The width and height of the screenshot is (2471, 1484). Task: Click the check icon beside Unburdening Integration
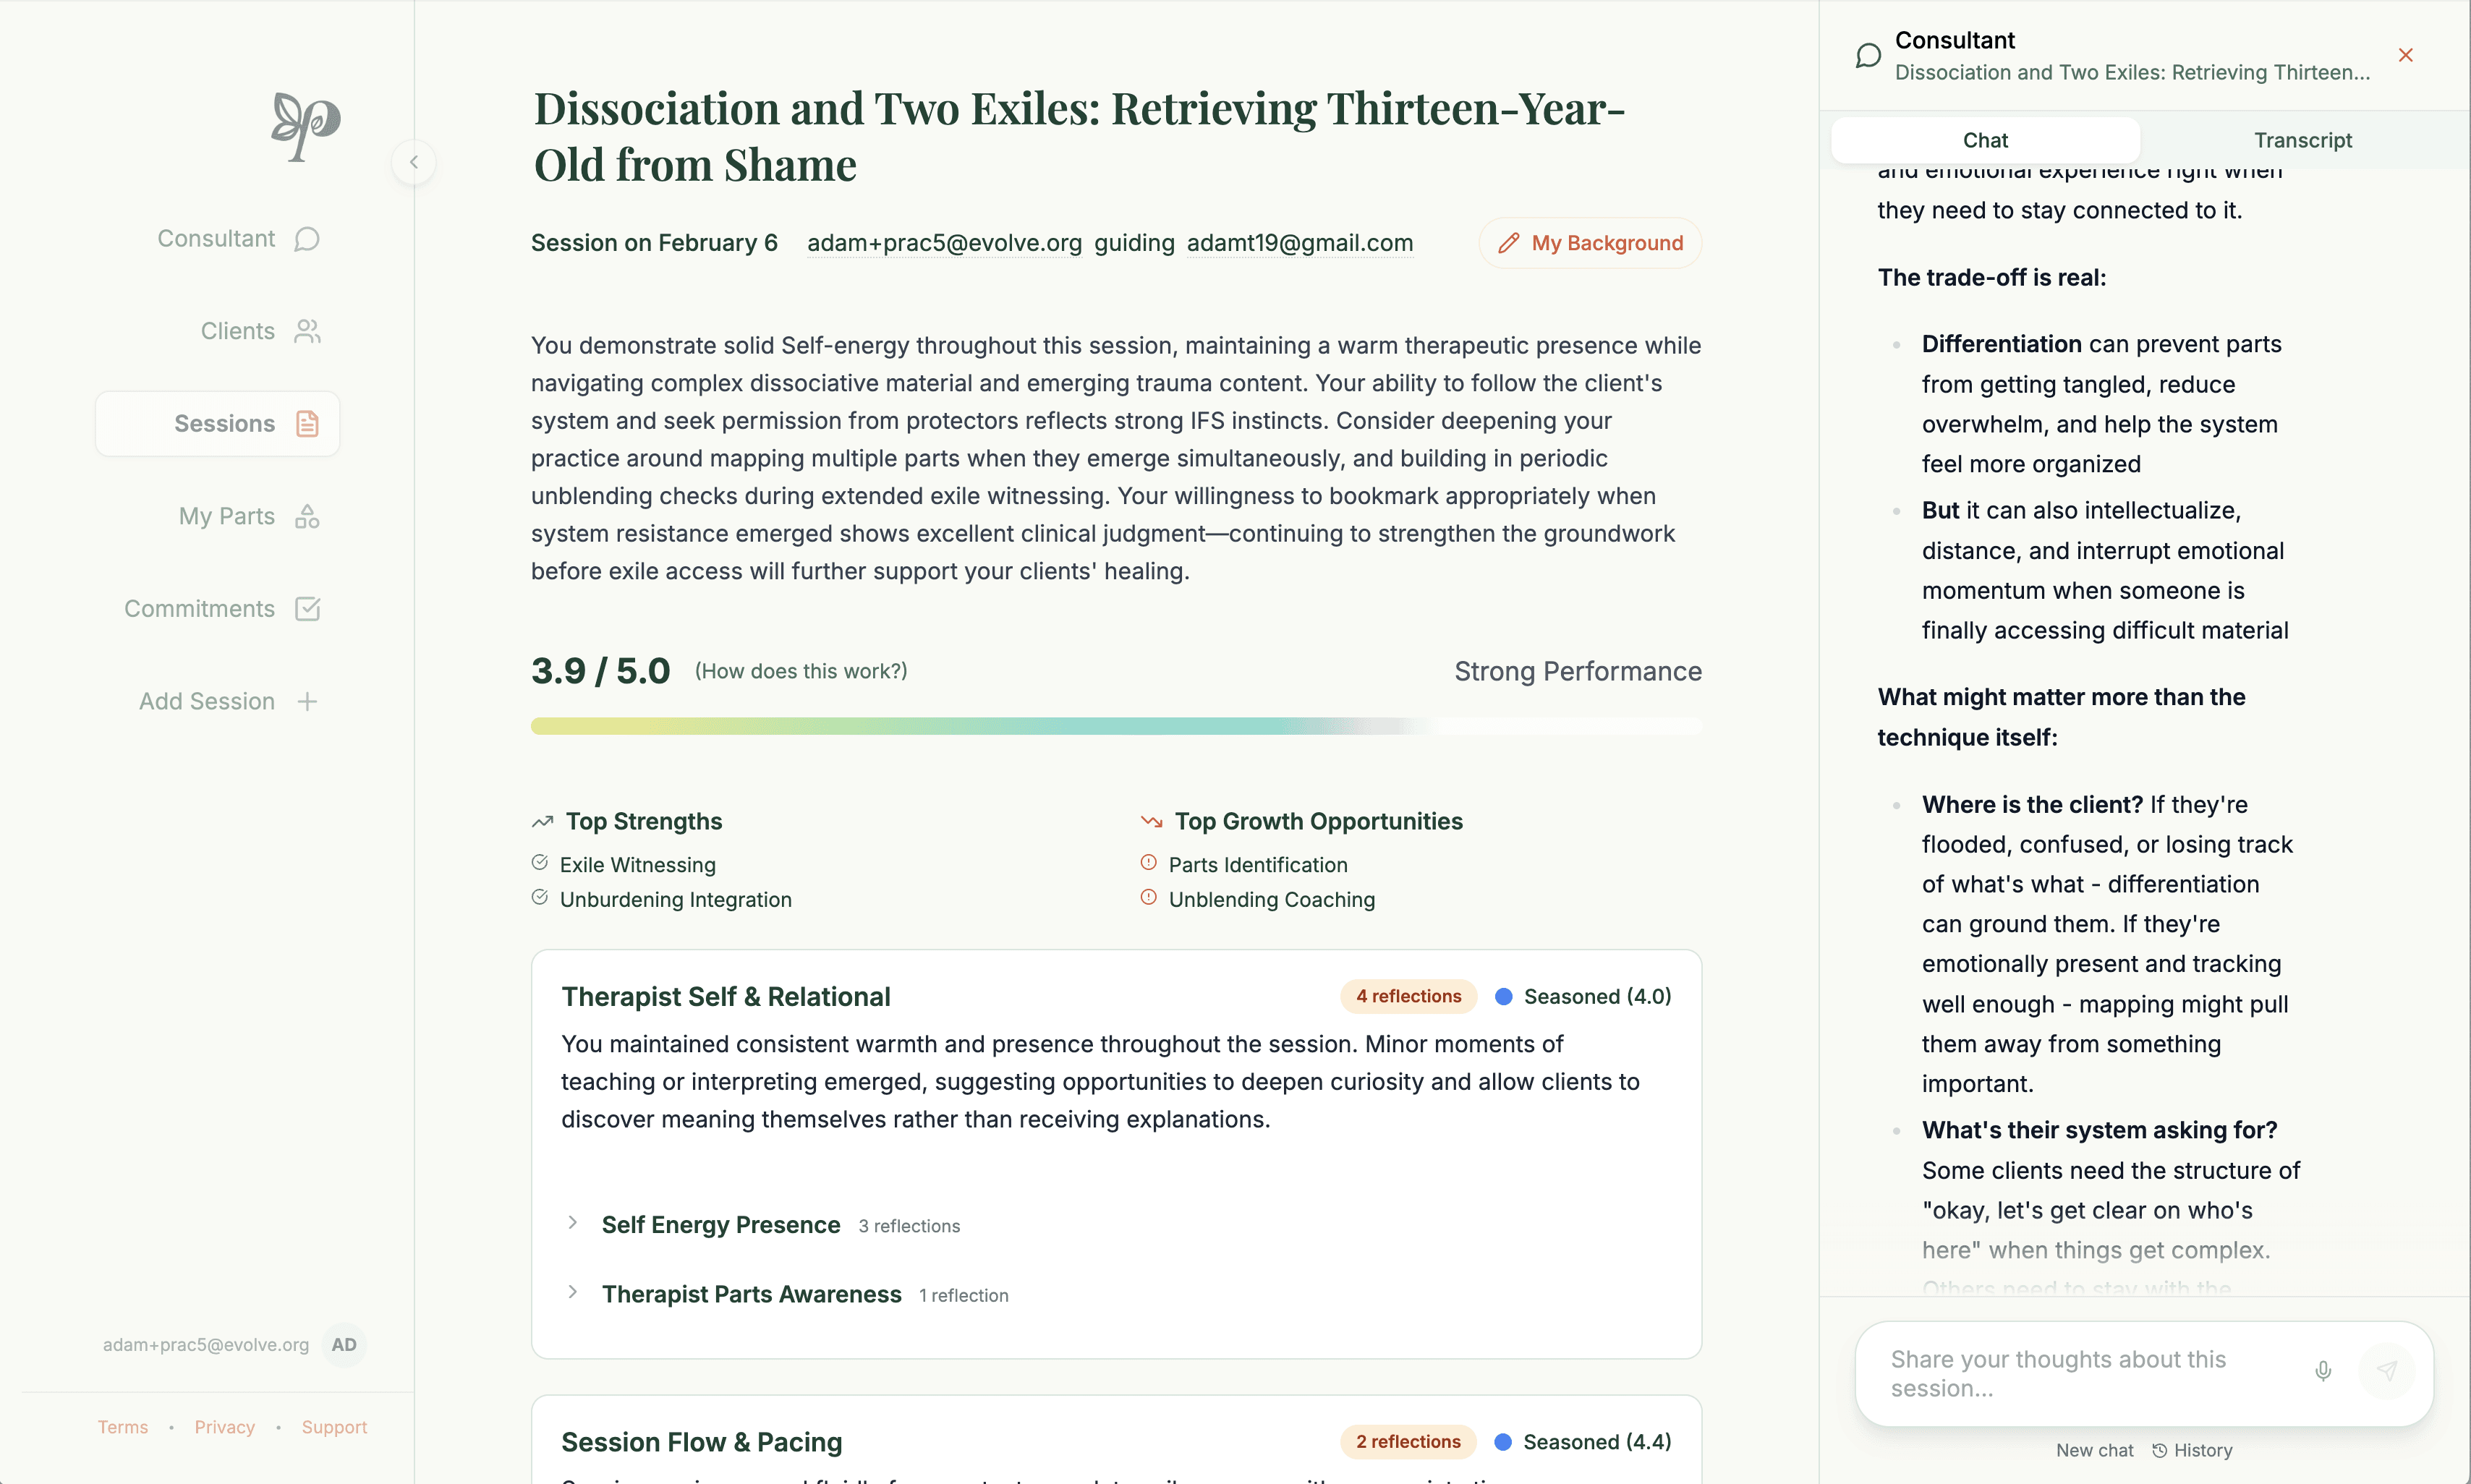[x=540, y=898]
